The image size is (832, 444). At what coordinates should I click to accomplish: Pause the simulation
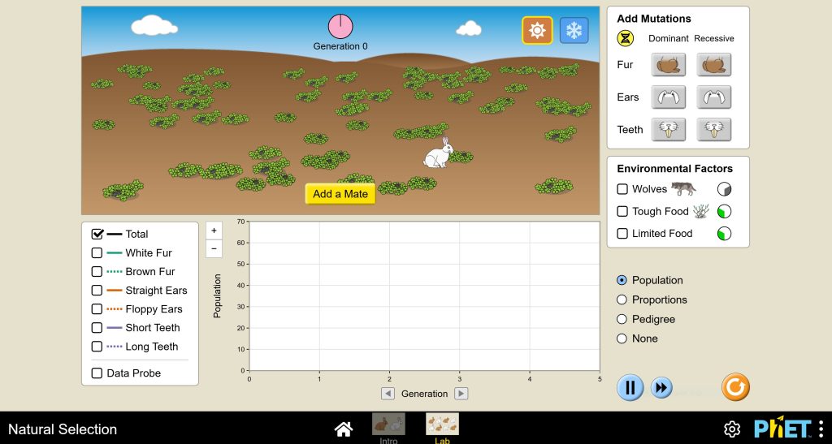(630, 388)
